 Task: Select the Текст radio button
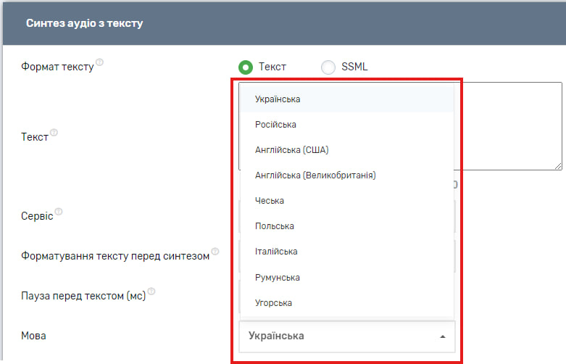[246, 67]
